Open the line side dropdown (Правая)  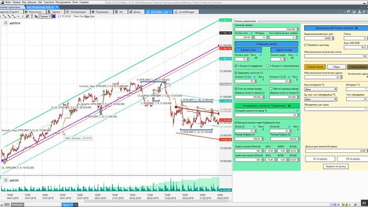point(45,16)
